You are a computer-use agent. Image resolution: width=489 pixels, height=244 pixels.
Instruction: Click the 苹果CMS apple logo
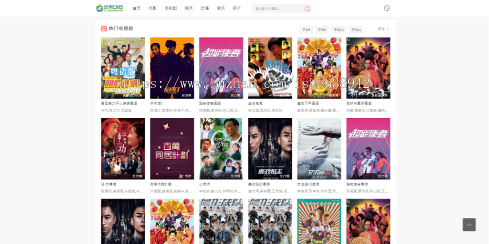click(109, 8)
